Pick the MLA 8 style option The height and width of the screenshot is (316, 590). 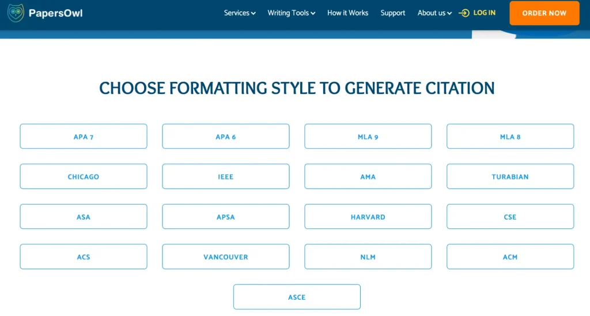tap(510, 137)
